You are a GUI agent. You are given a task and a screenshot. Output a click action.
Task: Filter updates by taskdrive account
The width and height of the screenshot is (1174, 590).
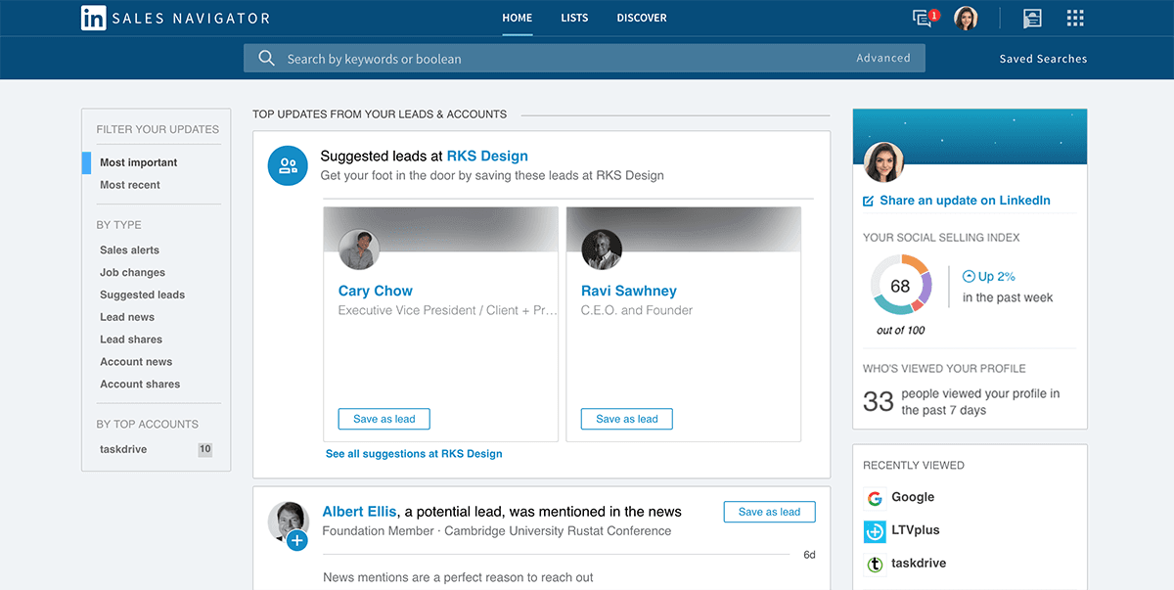pos(122,450)
